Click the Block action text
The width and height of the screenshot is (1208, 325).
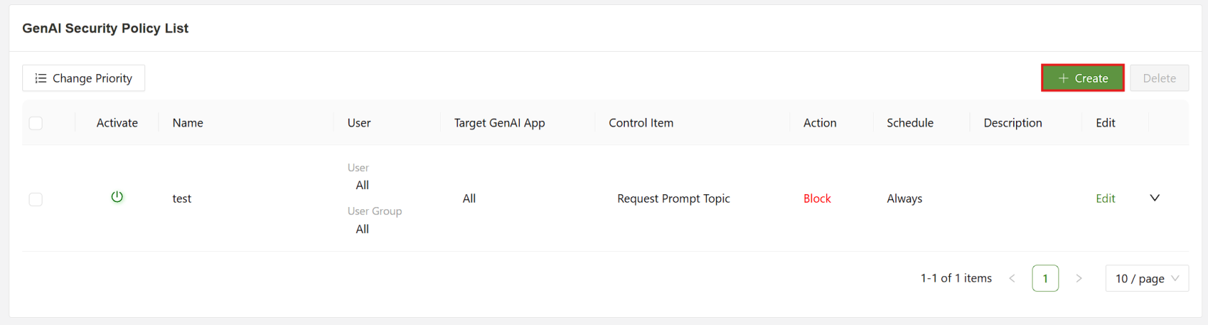coord(817,198)
